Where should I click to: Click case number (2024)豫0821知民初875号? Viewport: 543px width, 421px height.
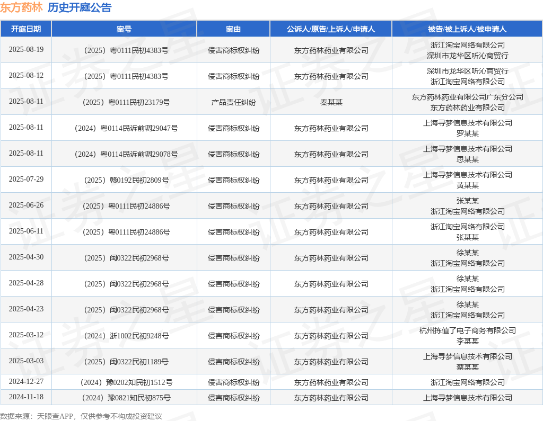[126, 398]
